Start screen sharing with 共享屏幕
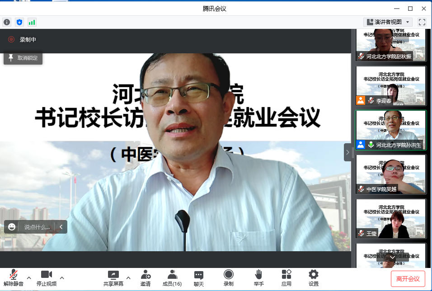The width and height of the screenshot is (432, 291). 113,278
